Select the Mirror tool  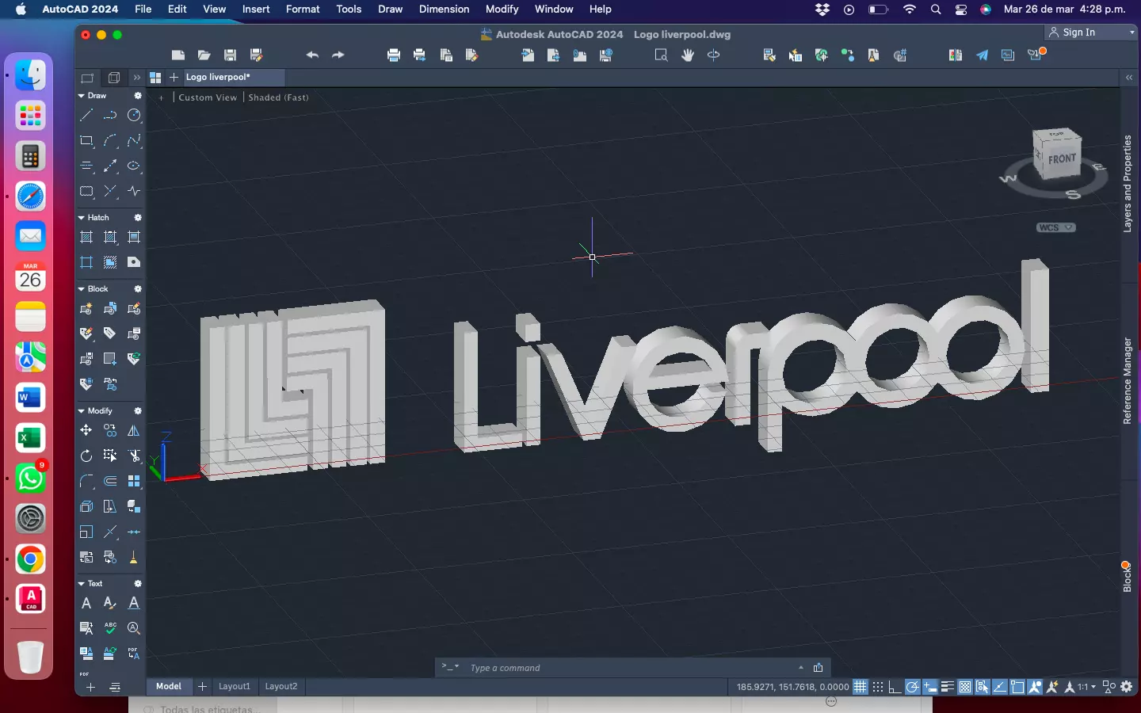click(x=134, y=430)
